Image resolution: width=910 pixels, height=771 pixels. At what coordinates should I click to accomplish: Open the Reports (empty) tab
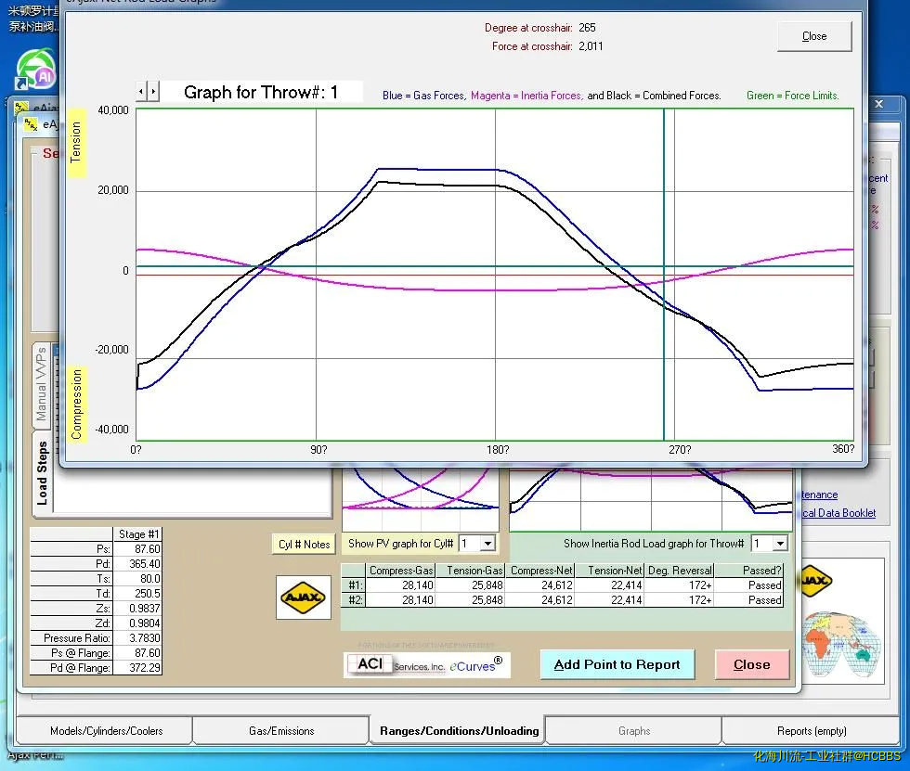(811, 731)
